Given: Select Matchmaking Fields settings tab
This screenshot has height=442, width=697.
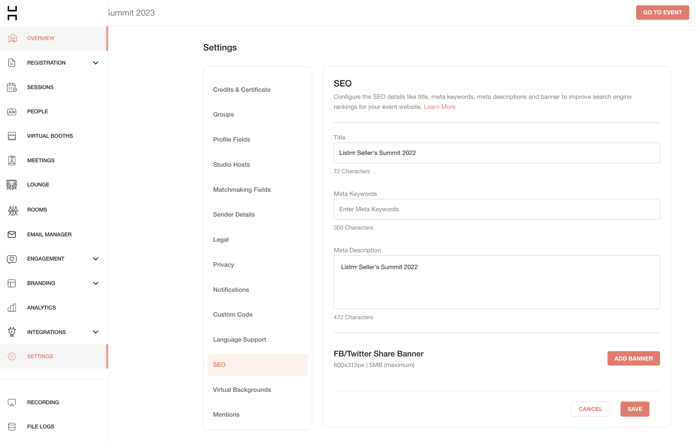Looking at the screenshot, I should coord(258,190).
